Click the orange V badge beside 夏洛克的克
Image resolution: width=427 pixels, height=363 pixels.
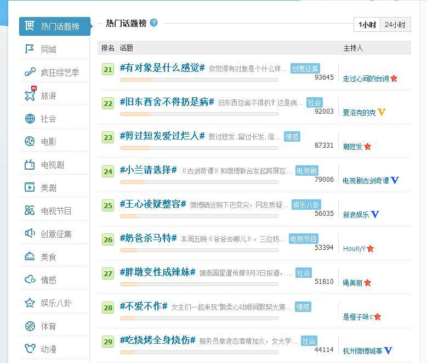(382, 112)
